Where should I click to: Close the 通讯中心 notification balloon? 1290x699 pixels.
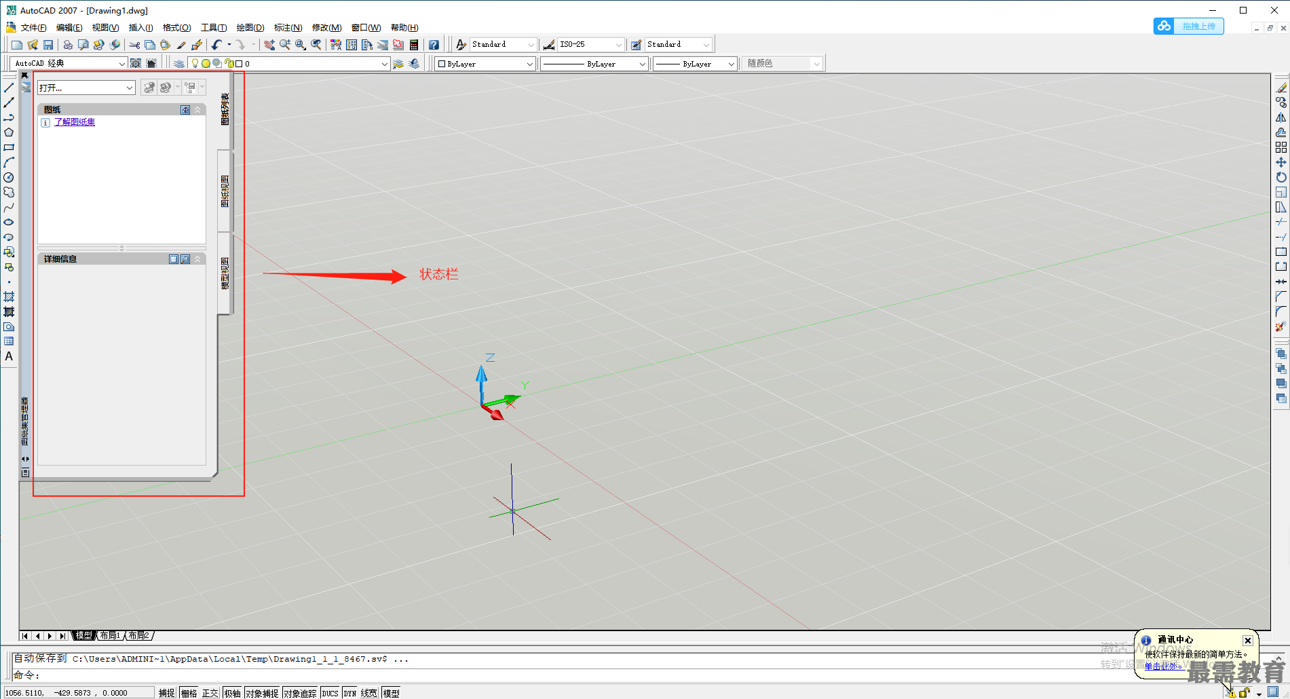point(1247,641)
